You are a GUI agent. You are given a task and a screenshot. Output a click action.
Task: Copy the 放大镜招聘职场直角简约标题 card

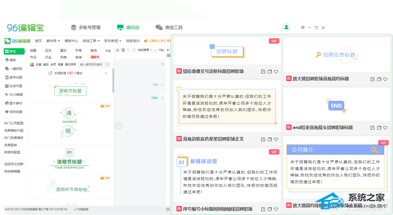coord(379,79)
